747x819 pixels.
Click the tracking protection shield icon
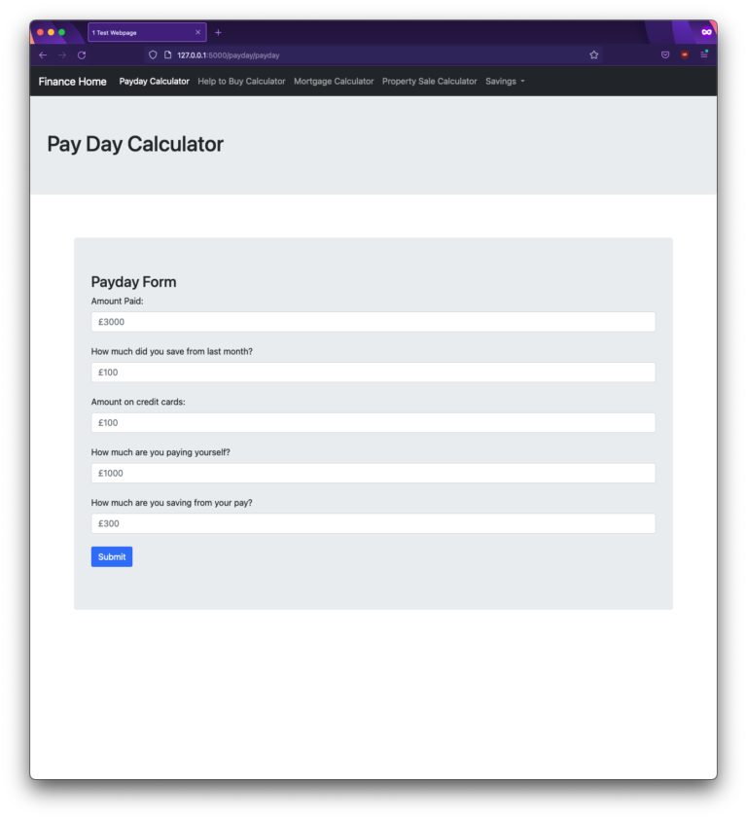click(x=153, y=55)
